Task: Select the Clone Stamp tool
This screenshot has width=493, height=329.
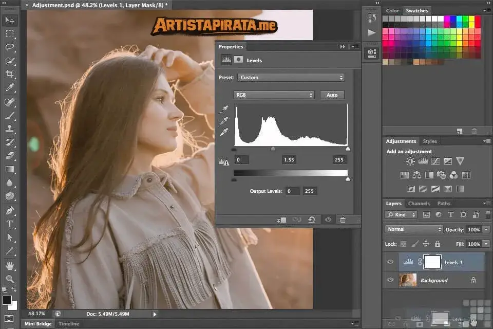Action: [10, 130]
